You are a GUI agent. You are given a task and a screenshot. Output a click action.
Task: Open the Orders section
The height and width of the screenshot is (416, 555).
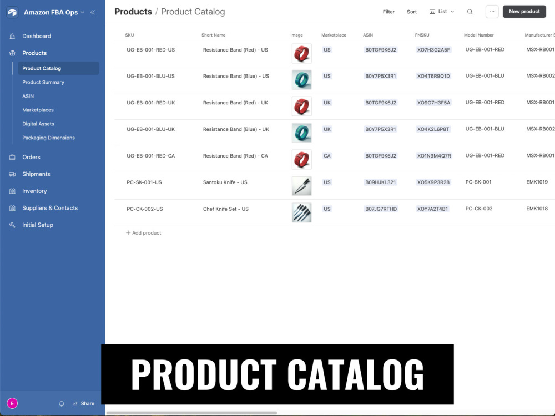pos(31,157)
